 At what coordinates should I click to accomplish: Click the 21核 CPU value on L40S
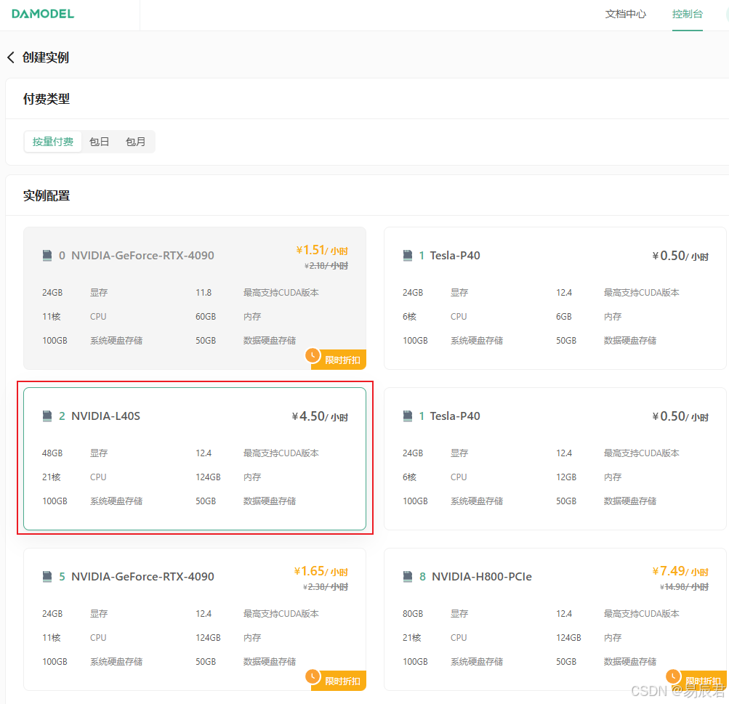(51, 477)
